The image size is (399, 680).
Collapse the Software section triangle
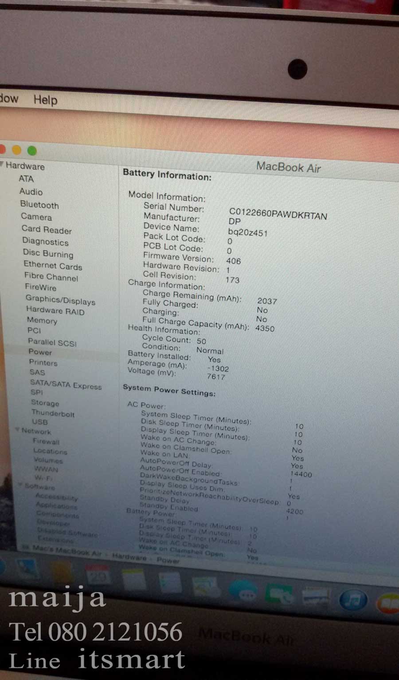point(20,485)
